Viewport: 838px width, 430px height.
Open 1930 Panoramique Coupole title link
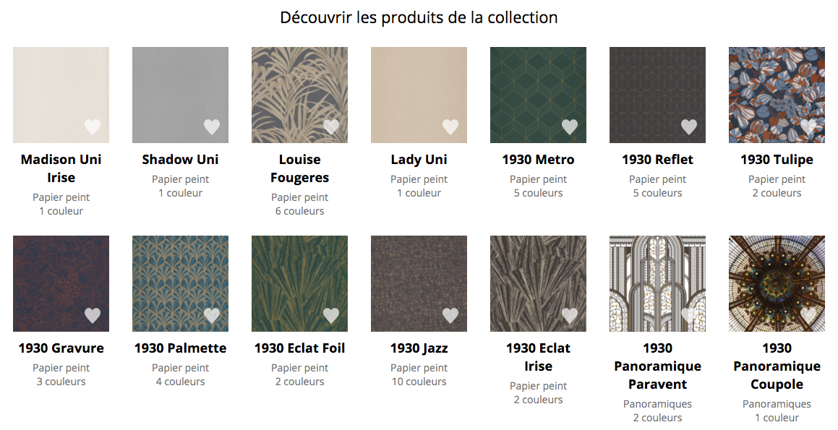click(x=777, y=366)
